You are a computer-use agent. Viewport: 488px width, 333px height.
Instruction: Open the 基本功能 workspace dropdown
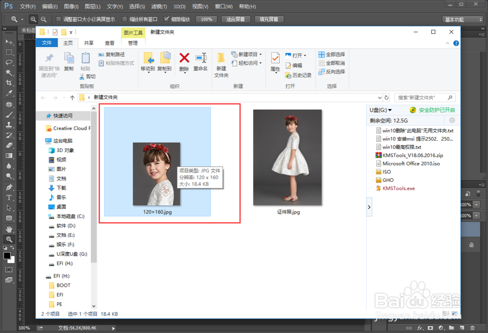[462, 20]
